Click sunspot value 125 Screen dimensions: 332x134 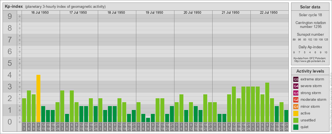click(x=326, y=40)
